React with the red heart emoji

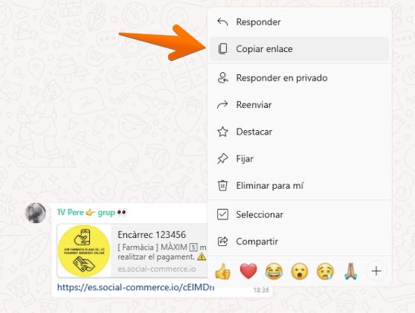(248, 271)
